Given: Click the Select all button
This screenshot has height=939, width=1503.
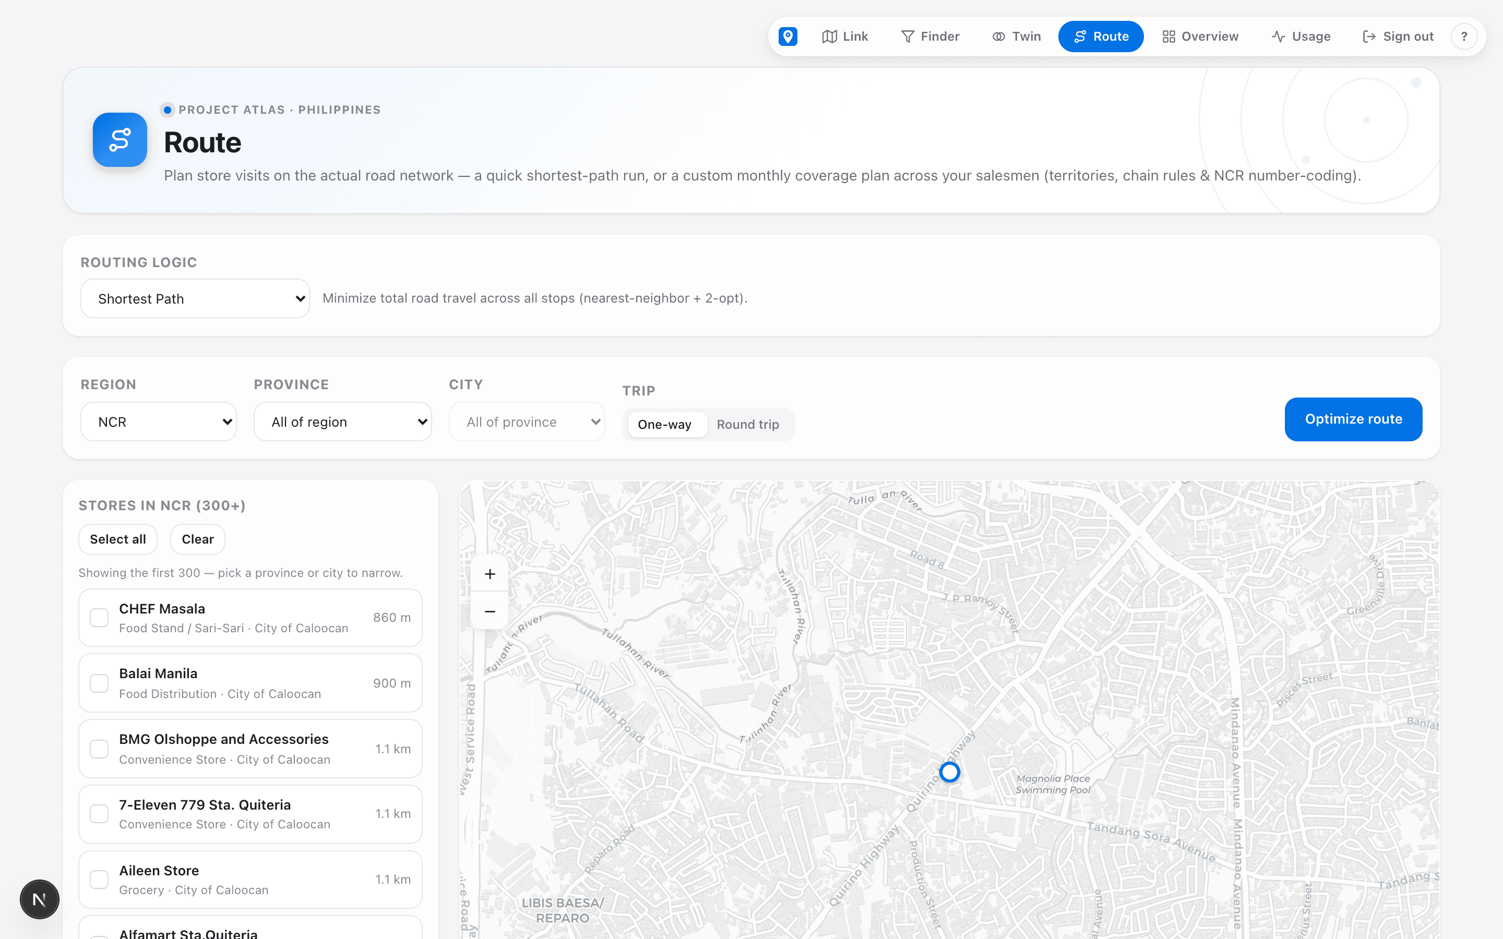Looking at the screenshot, I should [118, 539].
